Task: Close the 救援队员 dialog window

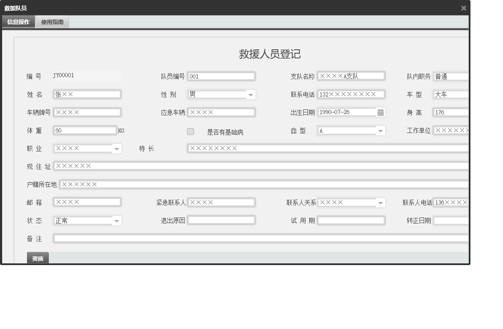Action: coord(464,8)
